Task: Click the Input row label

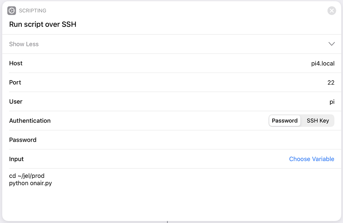Action: point(16,159)
